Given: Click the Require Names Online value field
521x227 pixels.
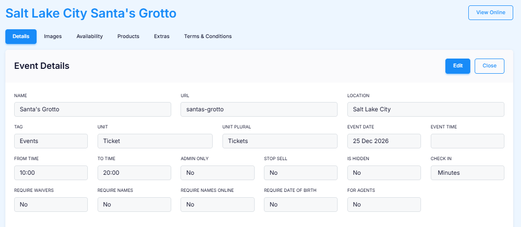Looking at the screenshot, I should point(218,205).
